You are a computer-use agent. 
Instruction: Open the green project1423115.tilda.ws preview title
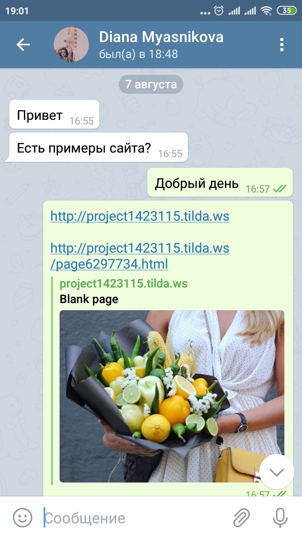(x=124, y=284)
